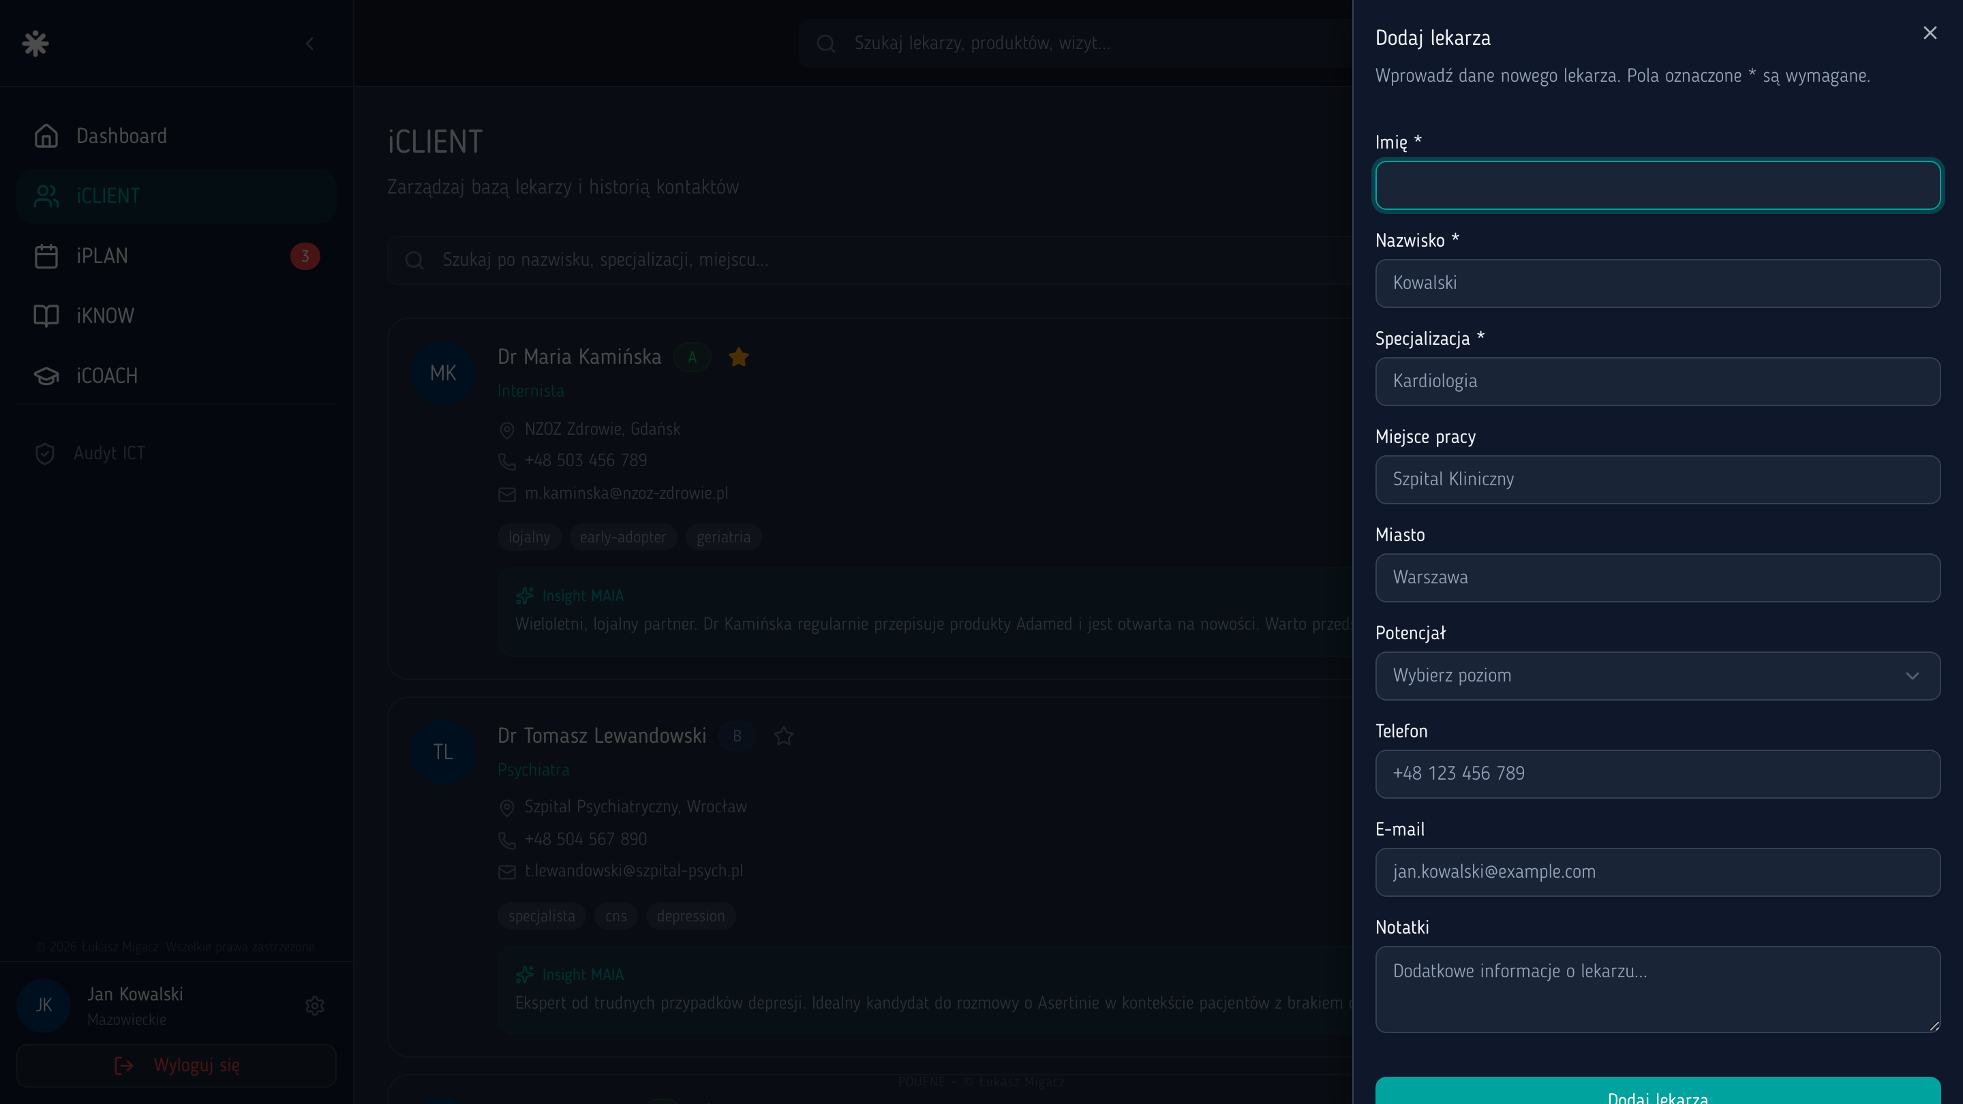Select the geriatria tag
Image resolution: width=1963 pixels, height=1104 pixels.
(x=723, y=537)
